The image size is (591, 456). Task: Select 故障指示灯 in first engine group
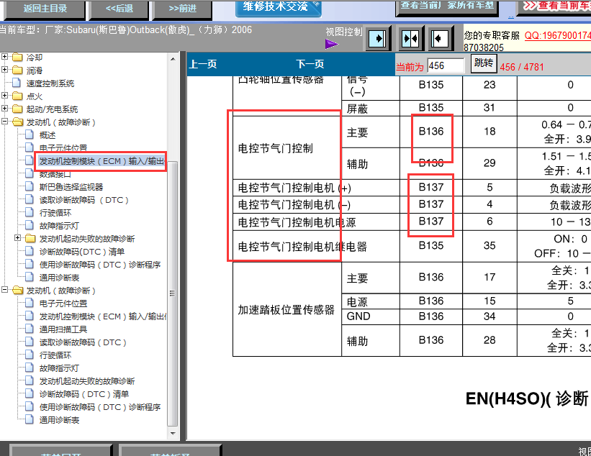pyautogui.click(x=59, y=226)
